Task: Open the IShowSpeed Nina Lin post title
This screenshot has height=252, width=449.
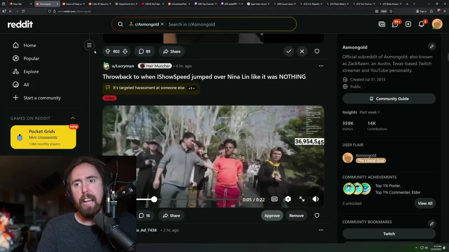Action: click(204, 77)
